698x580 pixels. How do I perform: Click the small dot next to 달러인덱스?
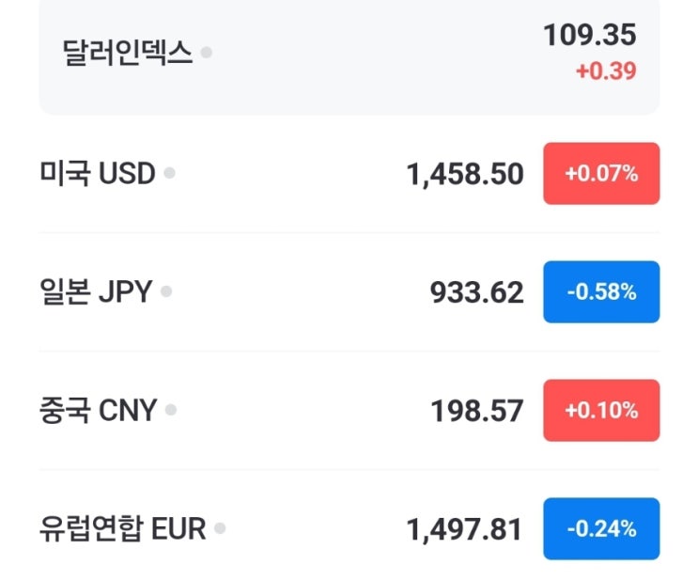207,52
